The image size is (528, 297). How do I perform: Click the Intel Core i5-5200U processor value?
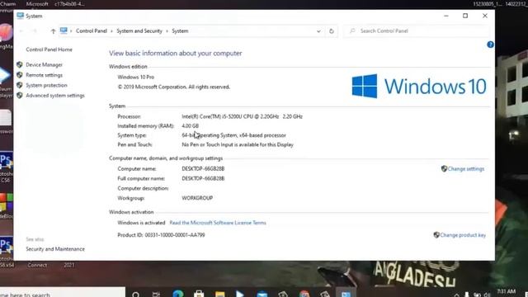(x=242, y=116)
